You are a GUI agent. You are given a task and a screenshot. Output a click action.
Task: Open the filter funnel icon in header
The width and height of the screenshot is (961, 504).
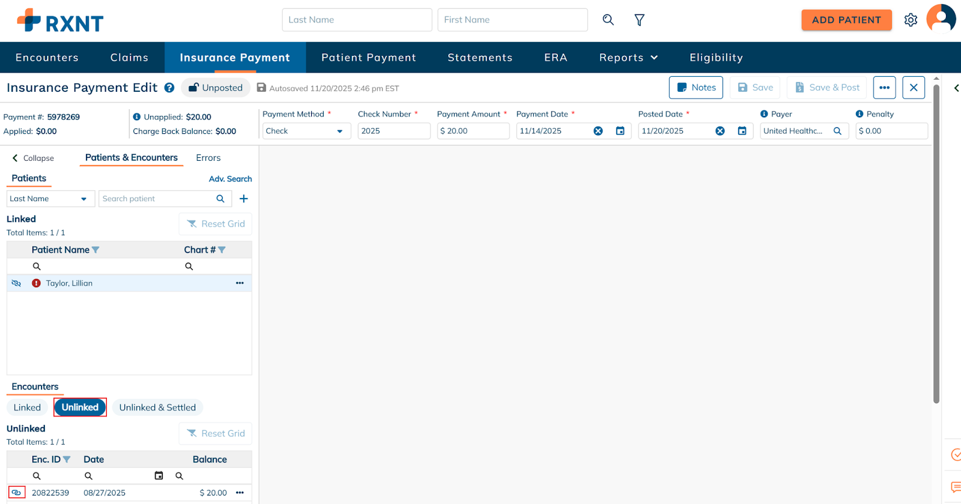[640, 20]
